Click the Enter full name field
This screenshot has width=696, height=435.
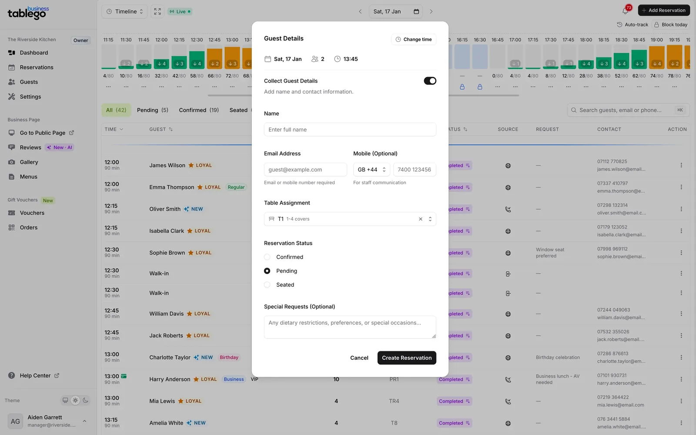click(x=350, y=130)
